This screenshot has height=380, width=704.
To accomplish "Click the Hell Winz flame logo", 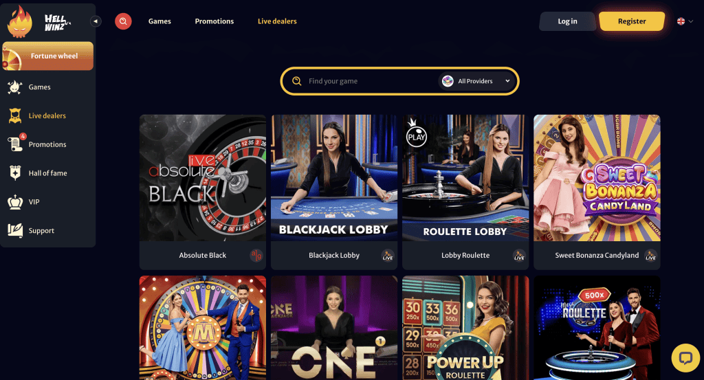I will pyautogui.click(x=20, y=21).
